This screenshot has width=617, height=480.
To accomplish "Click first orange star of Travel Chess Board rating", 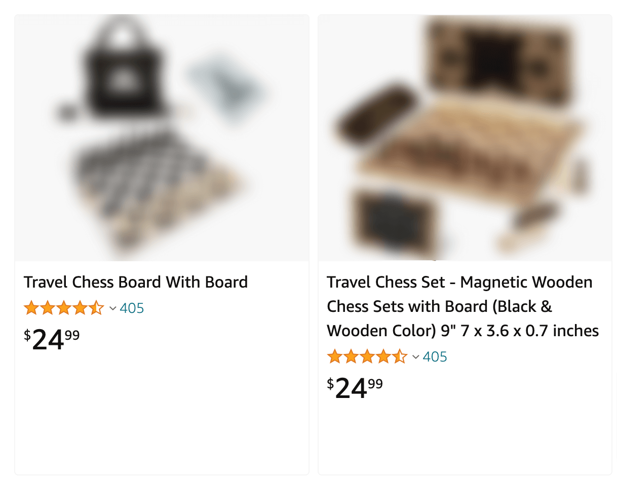I will tap(31, 307).
